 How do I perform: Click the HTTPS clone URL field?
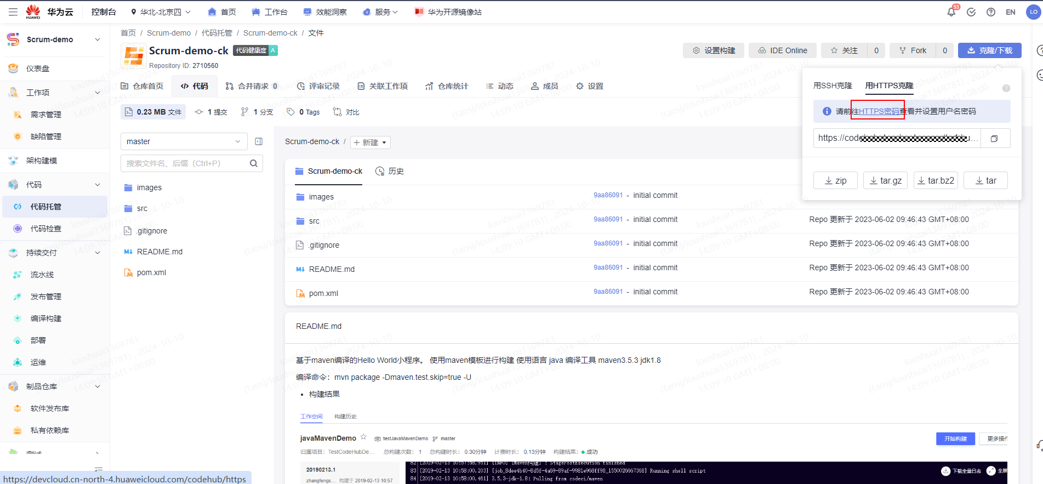point(897,138)
